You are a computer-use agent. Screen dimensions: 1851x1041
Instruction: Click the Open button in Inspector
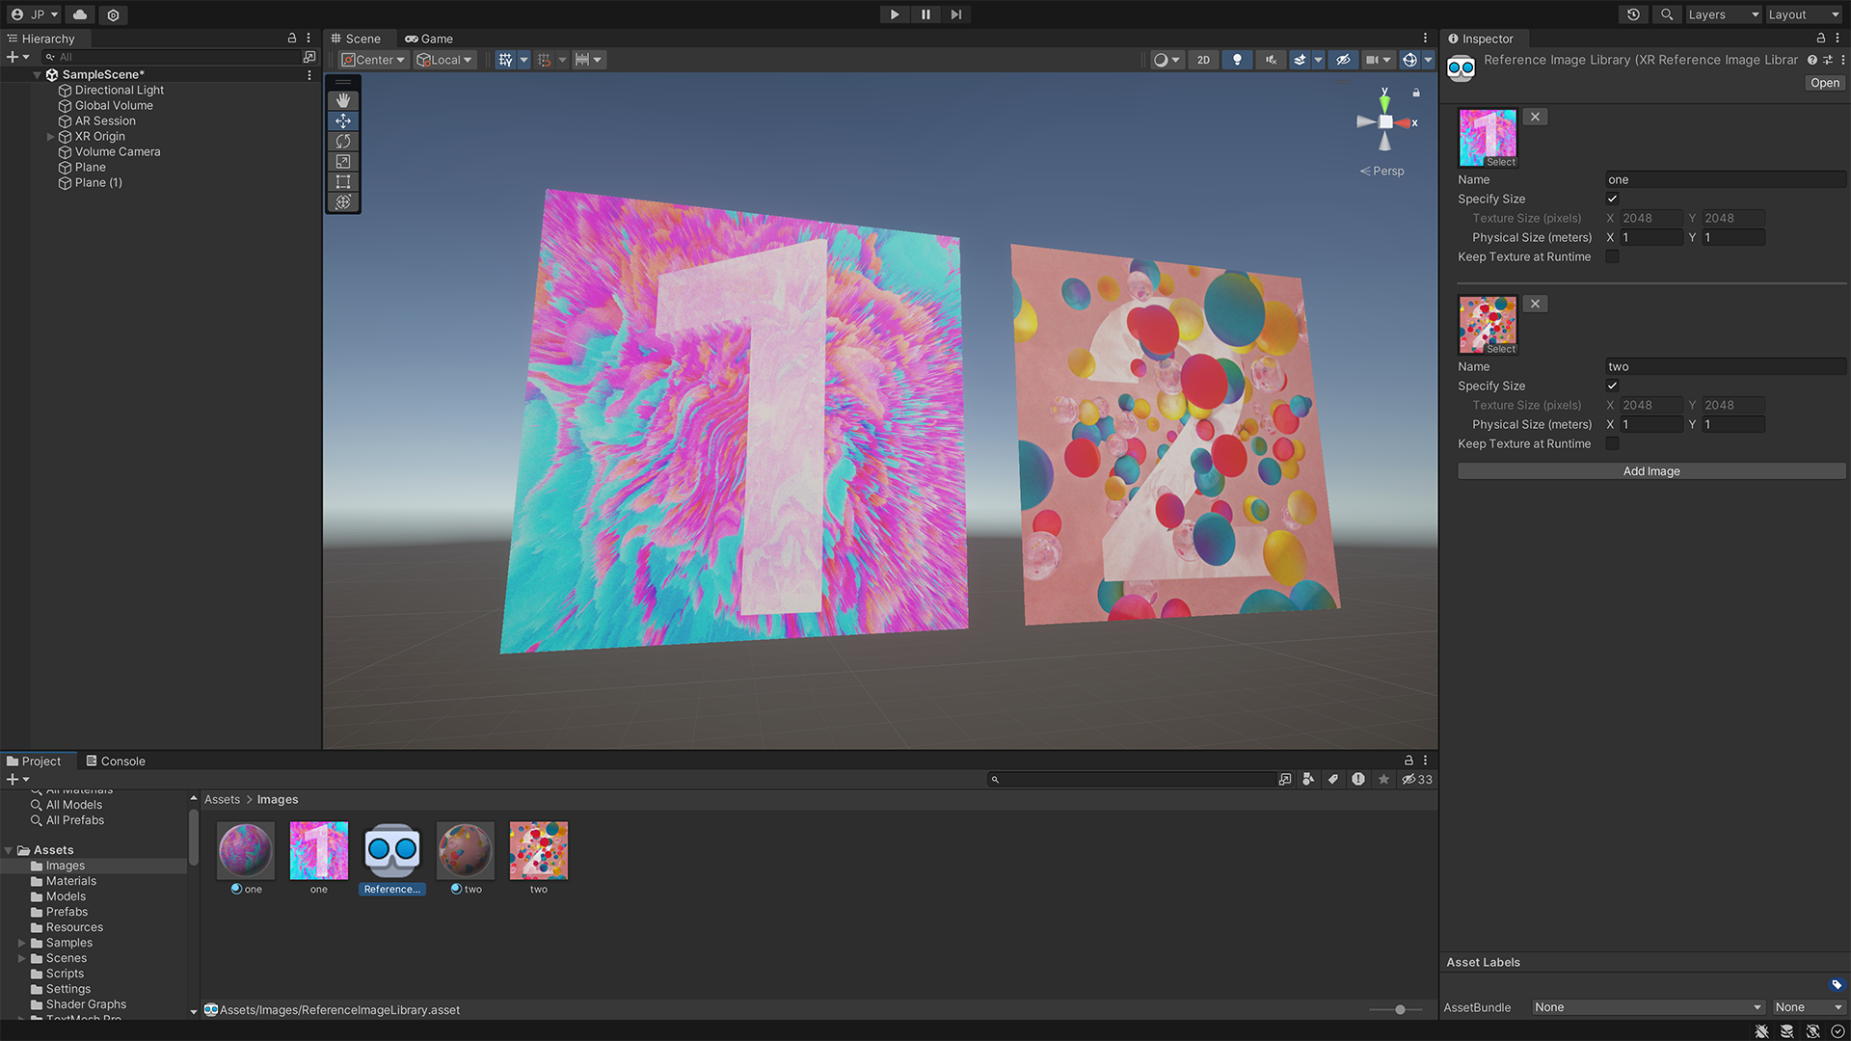coord(1824,83)
